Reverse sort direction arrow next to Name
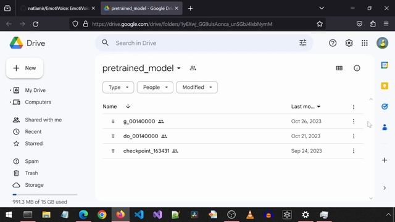The width and height of the screenshot is (395, 222). [128, 106]
